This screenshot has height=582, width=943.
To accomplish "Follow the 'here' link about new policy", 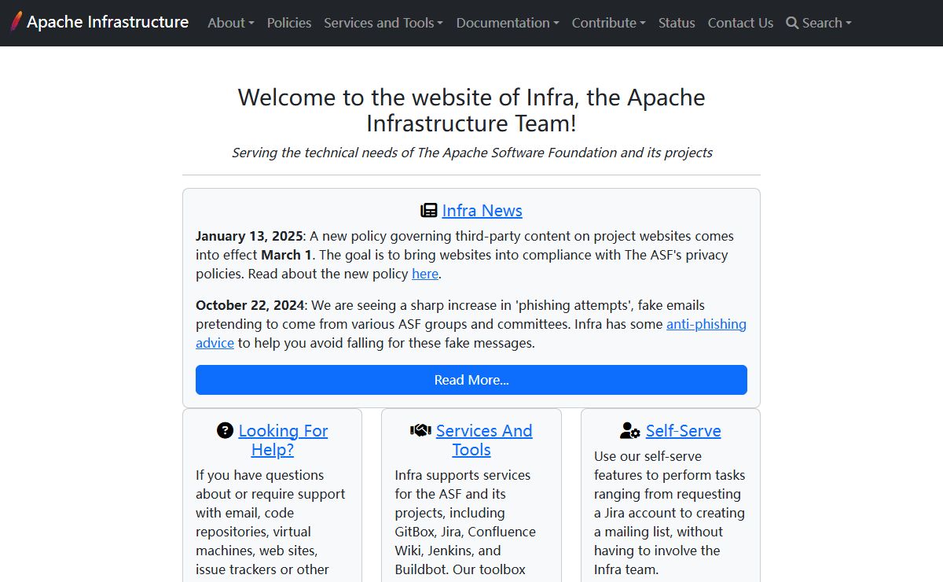I will click(x=425, y=274).
